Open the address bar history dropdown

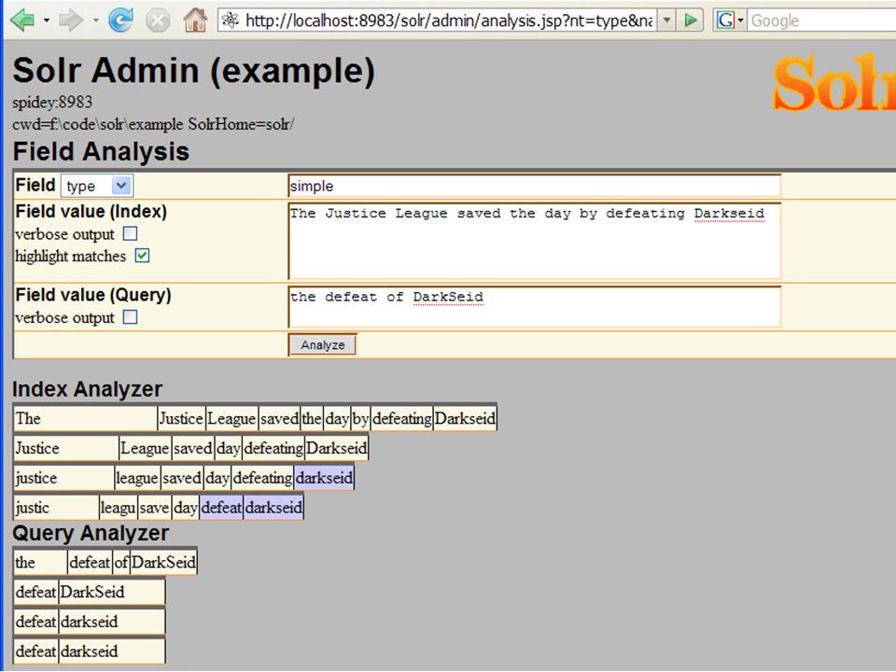coord(666,21)
